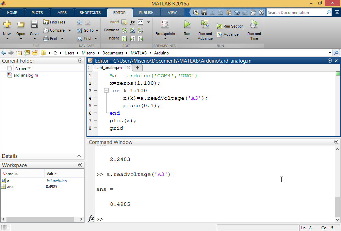Expand the Find dropdown arrow
Viewport: 341px width, 231px height.
pos(96,39)
